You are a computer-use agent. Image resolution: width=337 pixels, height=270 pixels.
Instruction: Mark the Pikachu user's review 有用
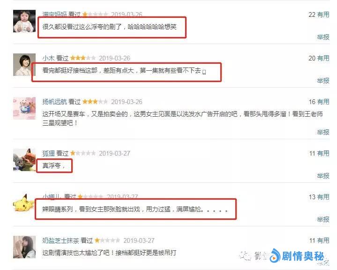tap(323, 197)
